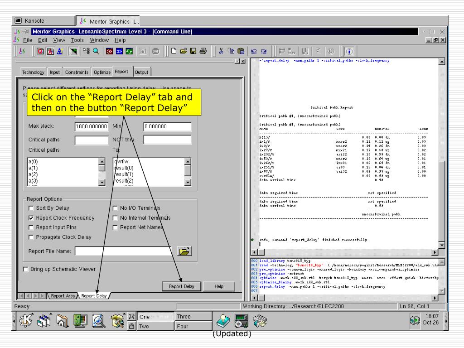Toggle the No Internal Terminals checkbox

tap(115, 218)
